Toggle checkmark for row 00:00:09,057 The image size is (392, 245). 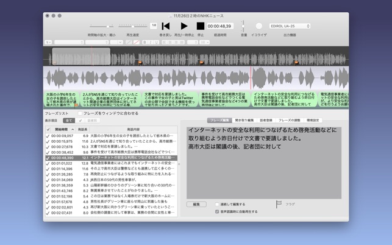click(48, 136)
